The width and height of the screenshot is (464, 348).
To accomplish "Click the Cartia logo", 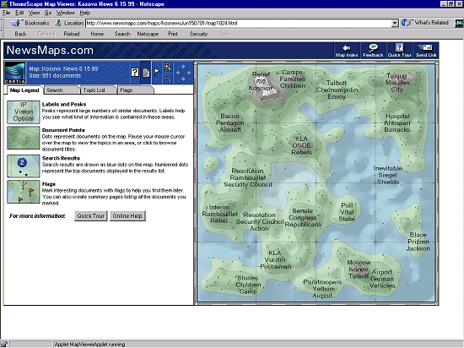I will tap(15, 73).
